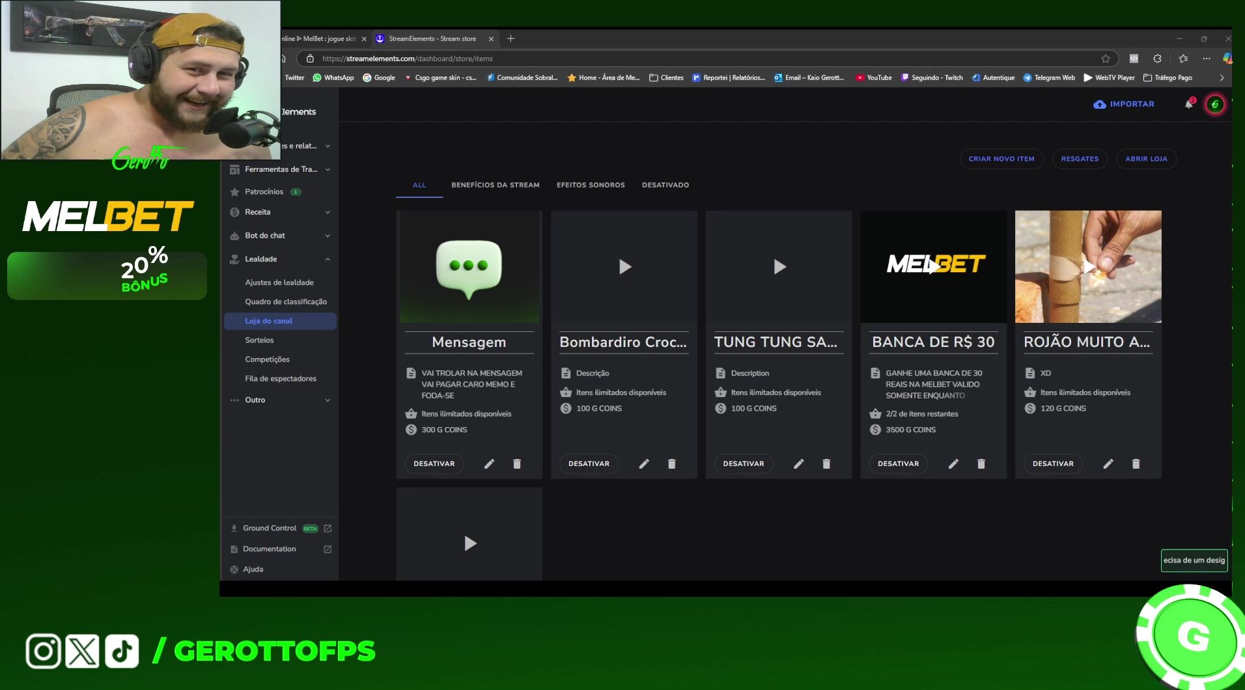Close the StreamElements Stream store tab
This screenshot has height=690, width=1245.
(x=491, y=39)
